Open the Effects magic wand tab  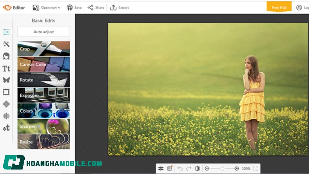click(x=6, y=44)
